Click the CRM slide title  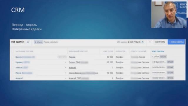point(18,10)
